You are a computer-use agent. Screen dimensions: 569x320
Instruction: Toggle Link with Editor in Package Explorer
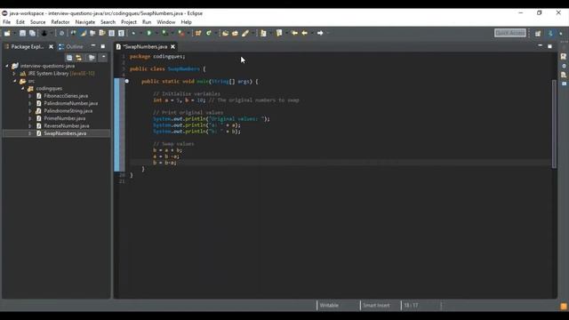[79, 58]
